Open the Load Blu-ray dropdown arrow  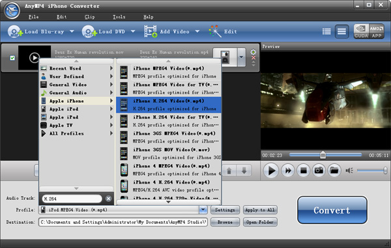tap(72, 31)
